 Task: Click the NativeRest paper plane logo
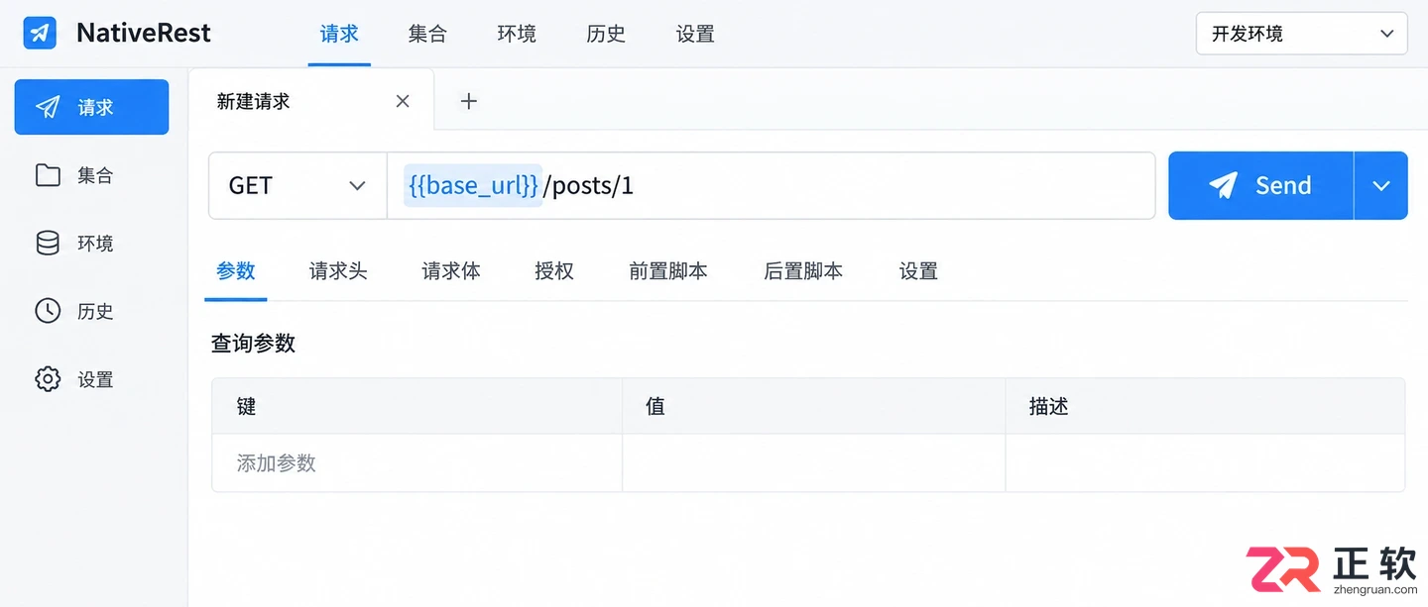pos(40,33)
